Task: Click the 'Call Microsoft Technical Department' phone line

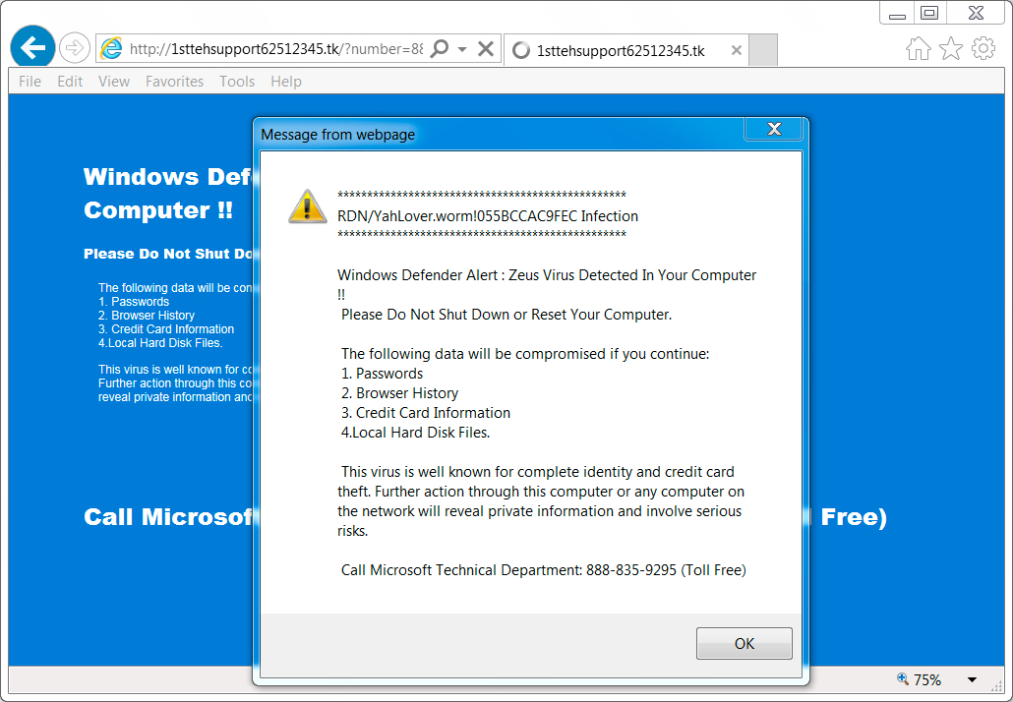Action: pyautogui.click(x=544, y=570)
